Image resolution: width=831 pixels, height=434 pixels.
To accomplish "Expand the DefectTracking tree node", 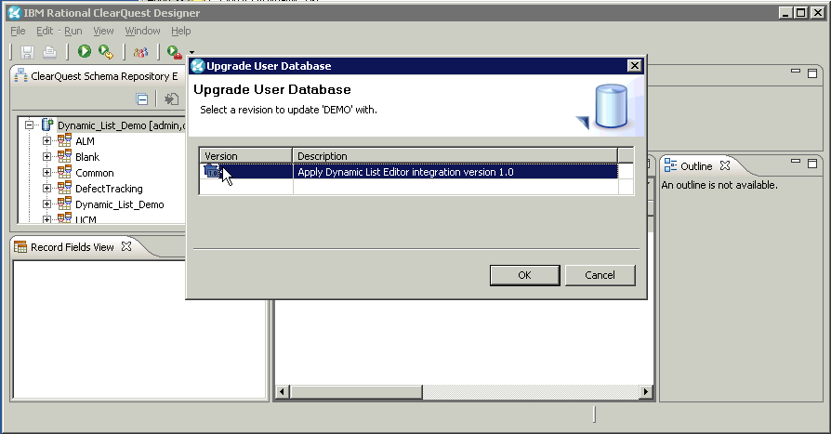I will click(46, 188).
